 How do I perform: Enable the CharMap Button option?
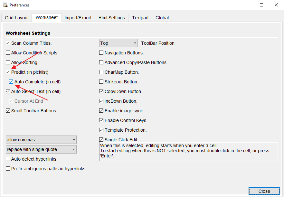pyautogui.click(x=101, y=72)
